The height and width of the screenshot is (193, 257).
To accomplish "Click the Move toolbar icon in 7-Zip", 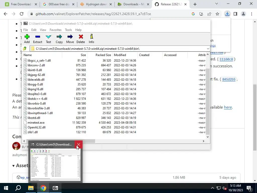I will [70, 39].
